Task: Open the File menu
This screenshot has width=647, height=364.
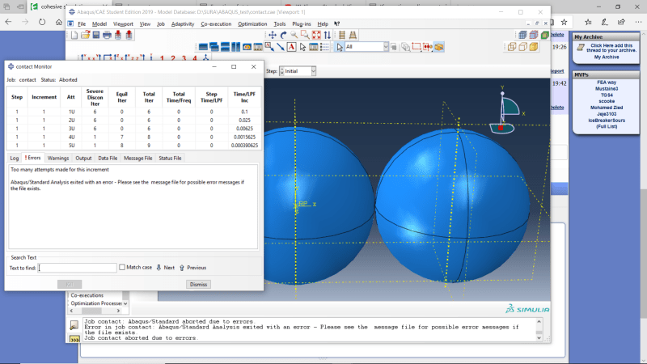Action: [x=82, y=24]
